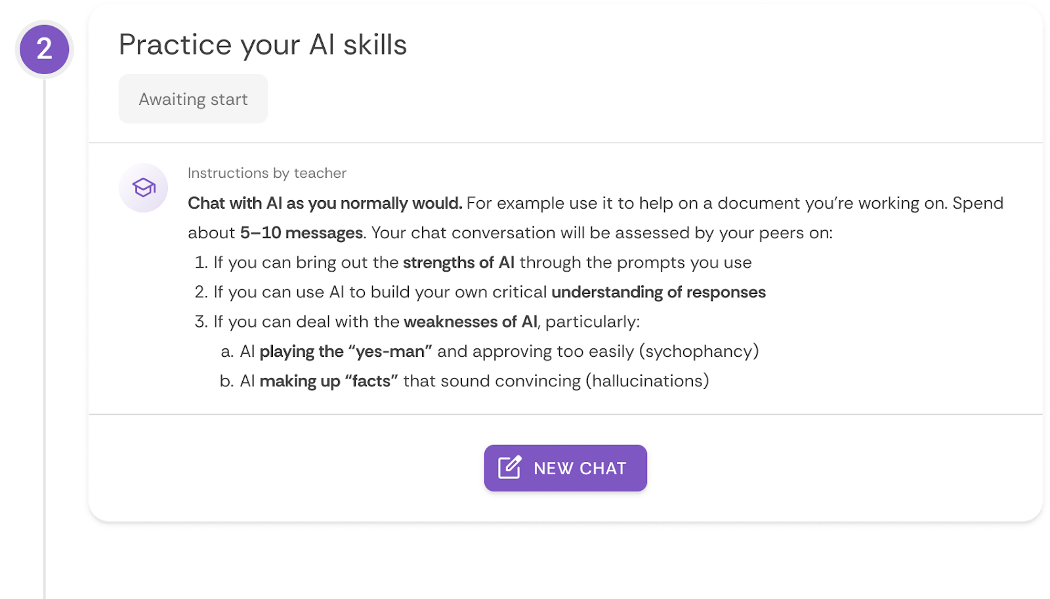Screen dimensions: 1050x599
Task: Click the compose pencil icon on New Chat
Action: [x=510, y=468]
